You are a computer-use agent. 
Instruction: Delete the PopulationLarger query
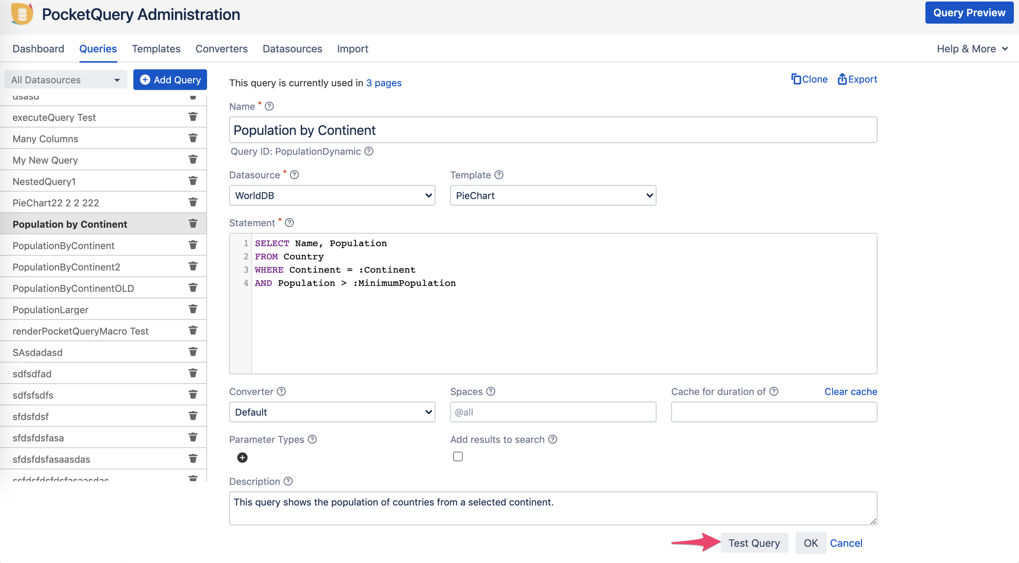pos(193,309)
